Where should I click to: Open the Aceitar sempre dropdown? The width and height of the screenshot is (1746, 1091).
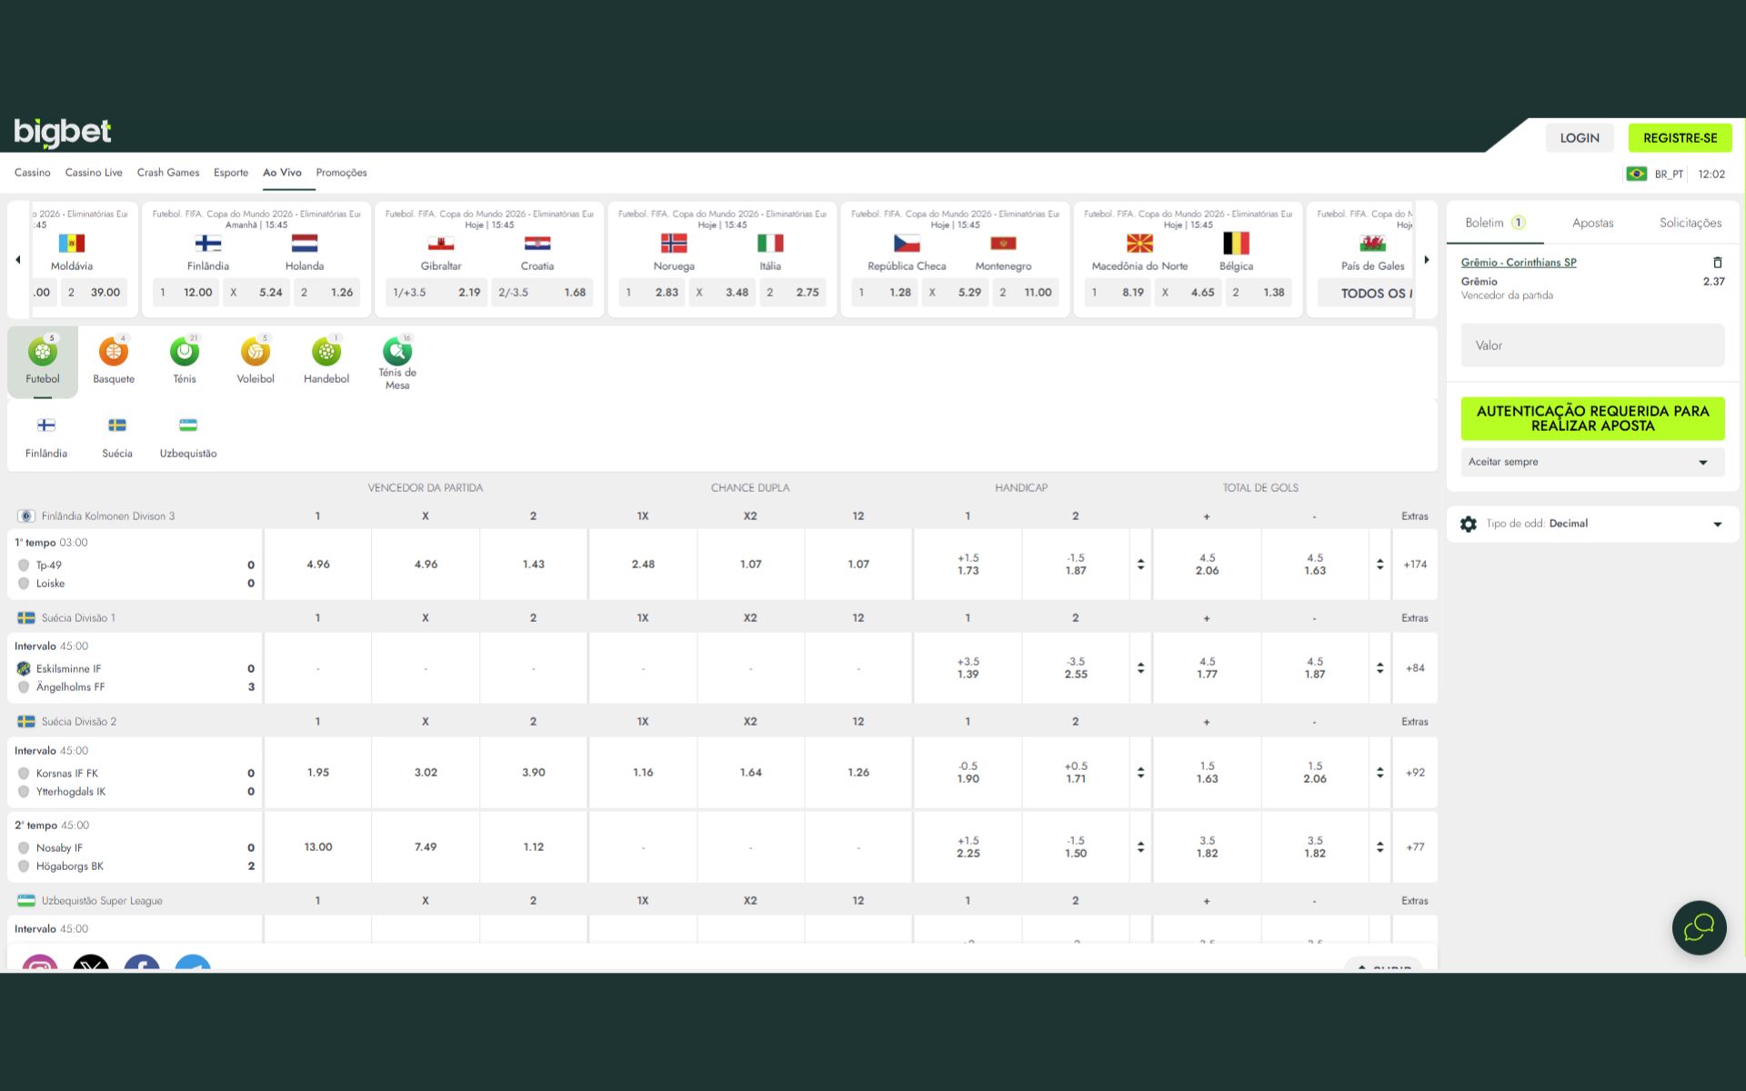[1591, 462]
